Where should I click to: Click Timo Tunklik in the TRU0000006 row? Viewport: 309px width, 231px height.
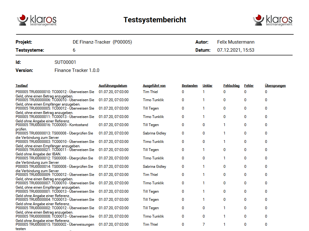tap(153, 100)
